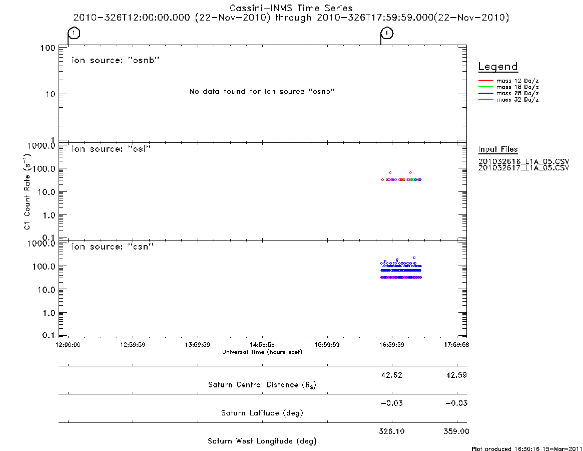
Task: Click the 42.59 distance value
Action: (456, 375)
